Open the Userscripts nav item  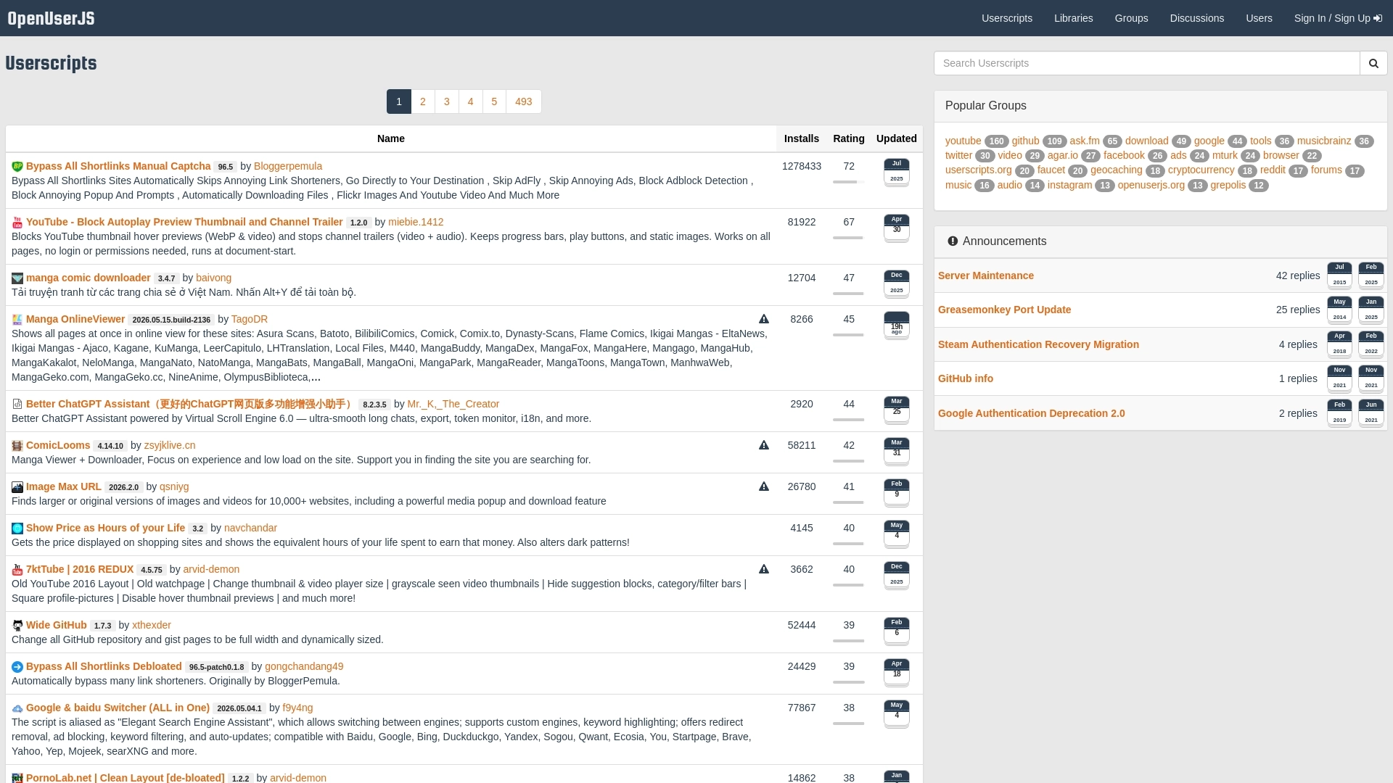[1006, 18]
